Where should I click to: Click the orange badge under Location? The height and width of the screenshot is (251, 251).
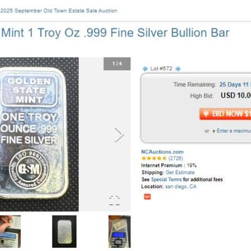tap(147, 196)
